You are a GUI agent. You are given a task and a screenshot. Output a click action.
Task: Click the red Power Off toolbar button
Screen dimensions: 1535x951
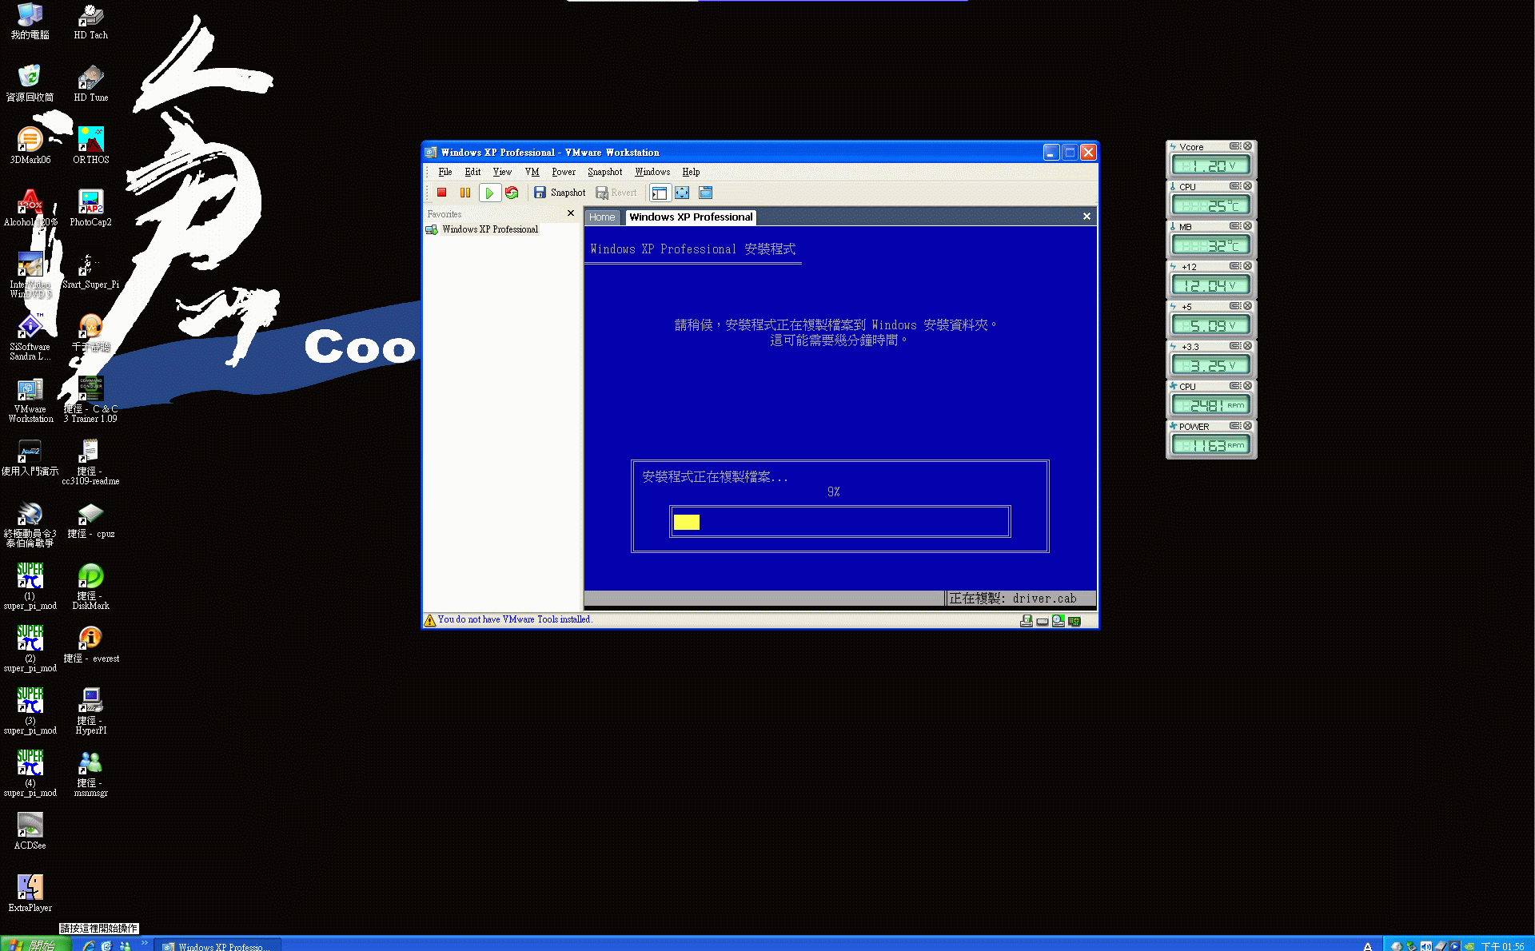click(x=441, y=193)
